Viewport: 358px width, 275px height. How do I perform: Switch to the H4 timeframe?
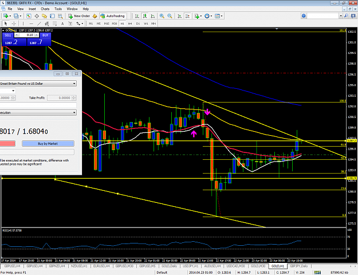(130, 23)
